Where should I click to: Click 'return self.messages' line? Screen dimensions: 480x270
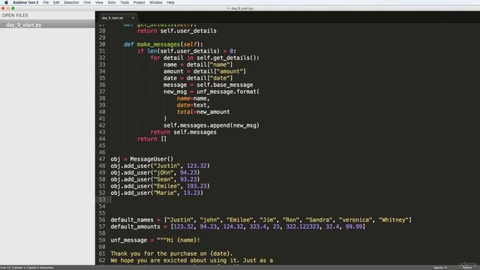click(183, 132)
